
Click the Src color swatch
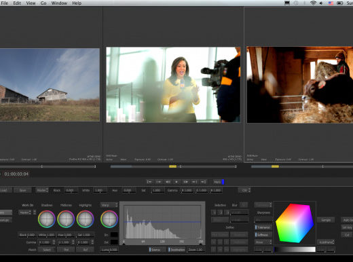tap(114, 235)
